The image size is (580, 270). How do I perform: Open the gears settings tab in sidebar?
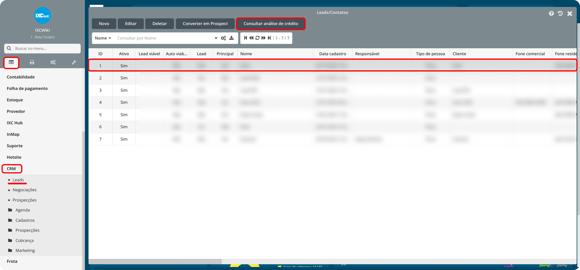click(53, 62)
